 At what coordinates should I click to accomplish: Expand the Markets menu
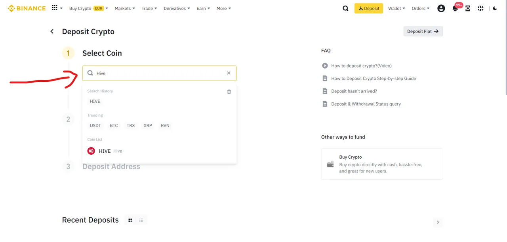point(125,8)
